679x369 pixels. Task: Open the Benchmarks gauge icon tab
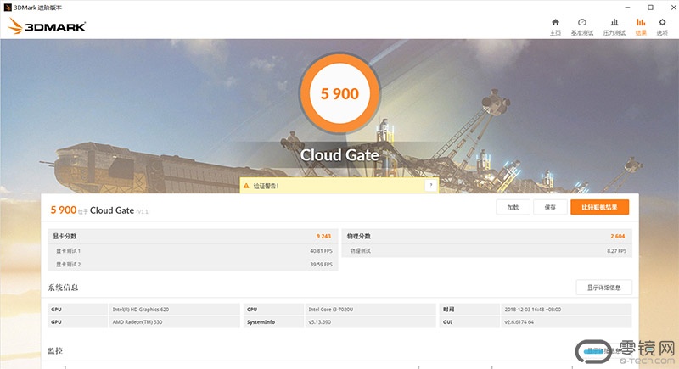(582, 22)
